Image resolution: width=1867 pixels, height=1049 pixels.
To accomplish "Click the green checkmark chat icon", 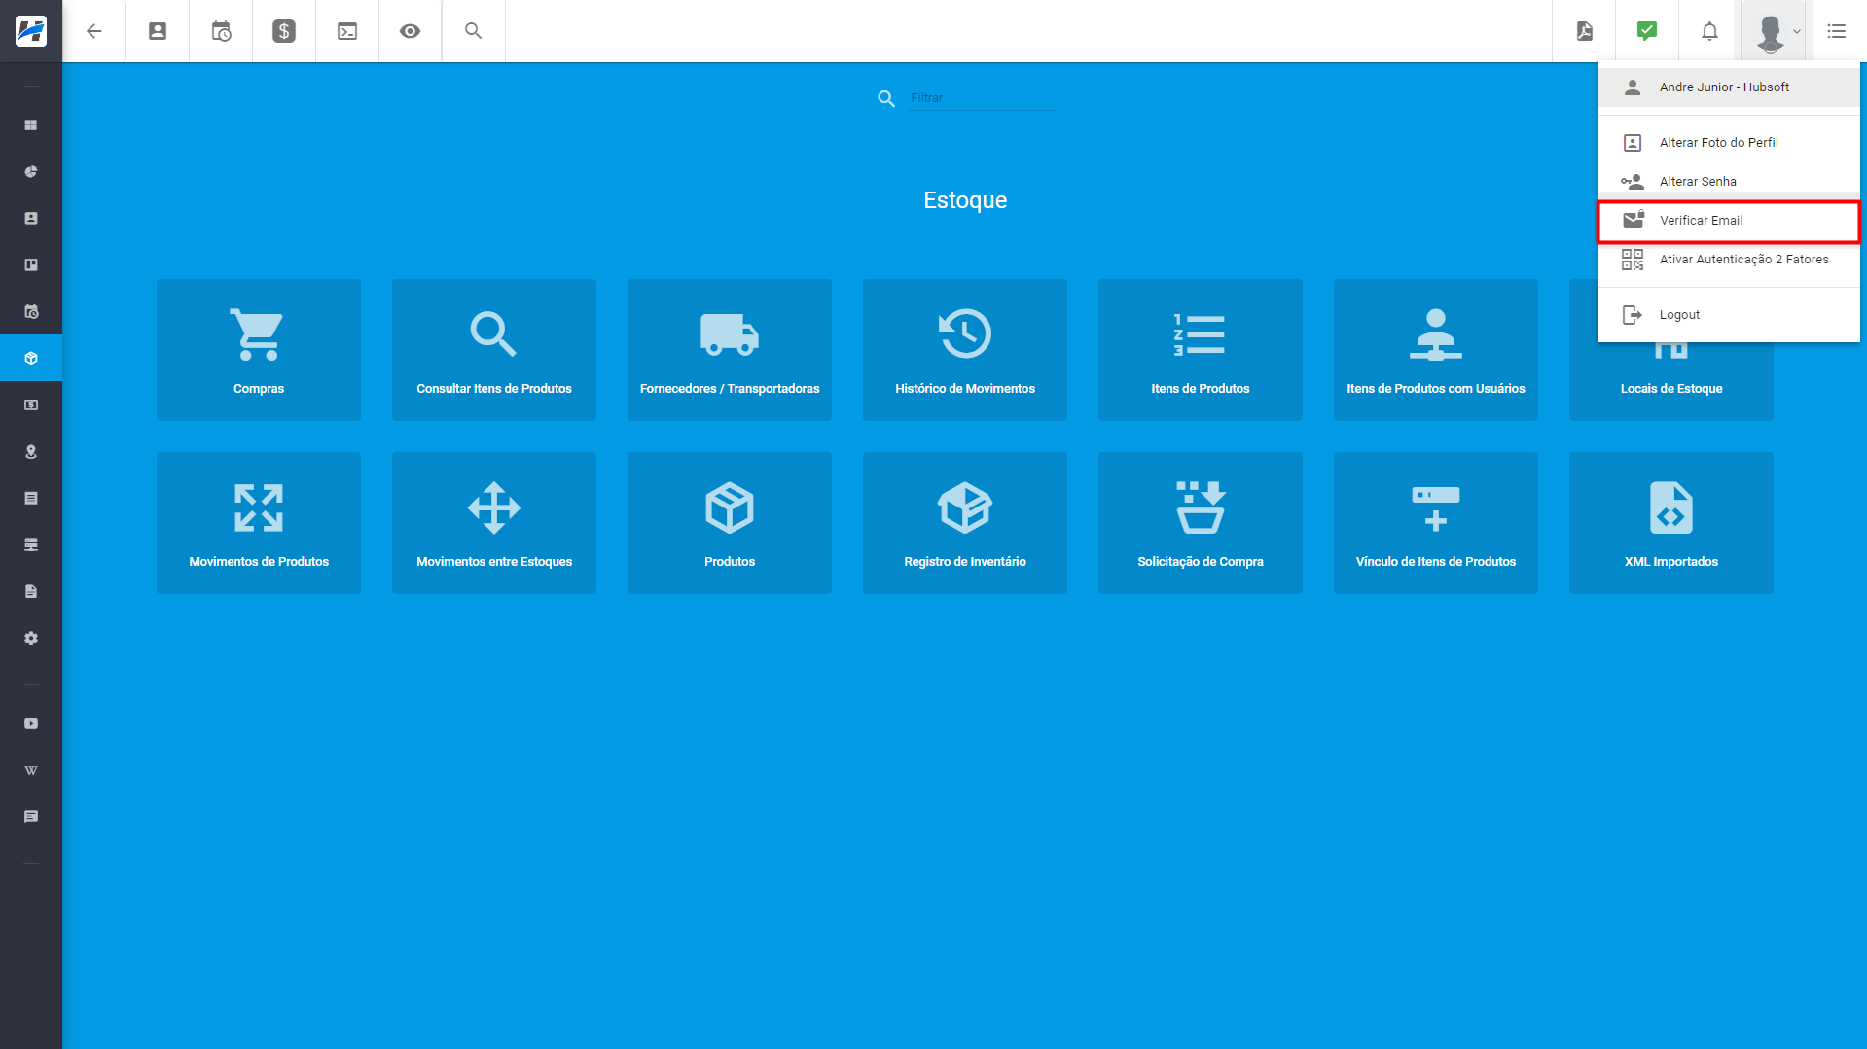I will (x=1647, y=31).
